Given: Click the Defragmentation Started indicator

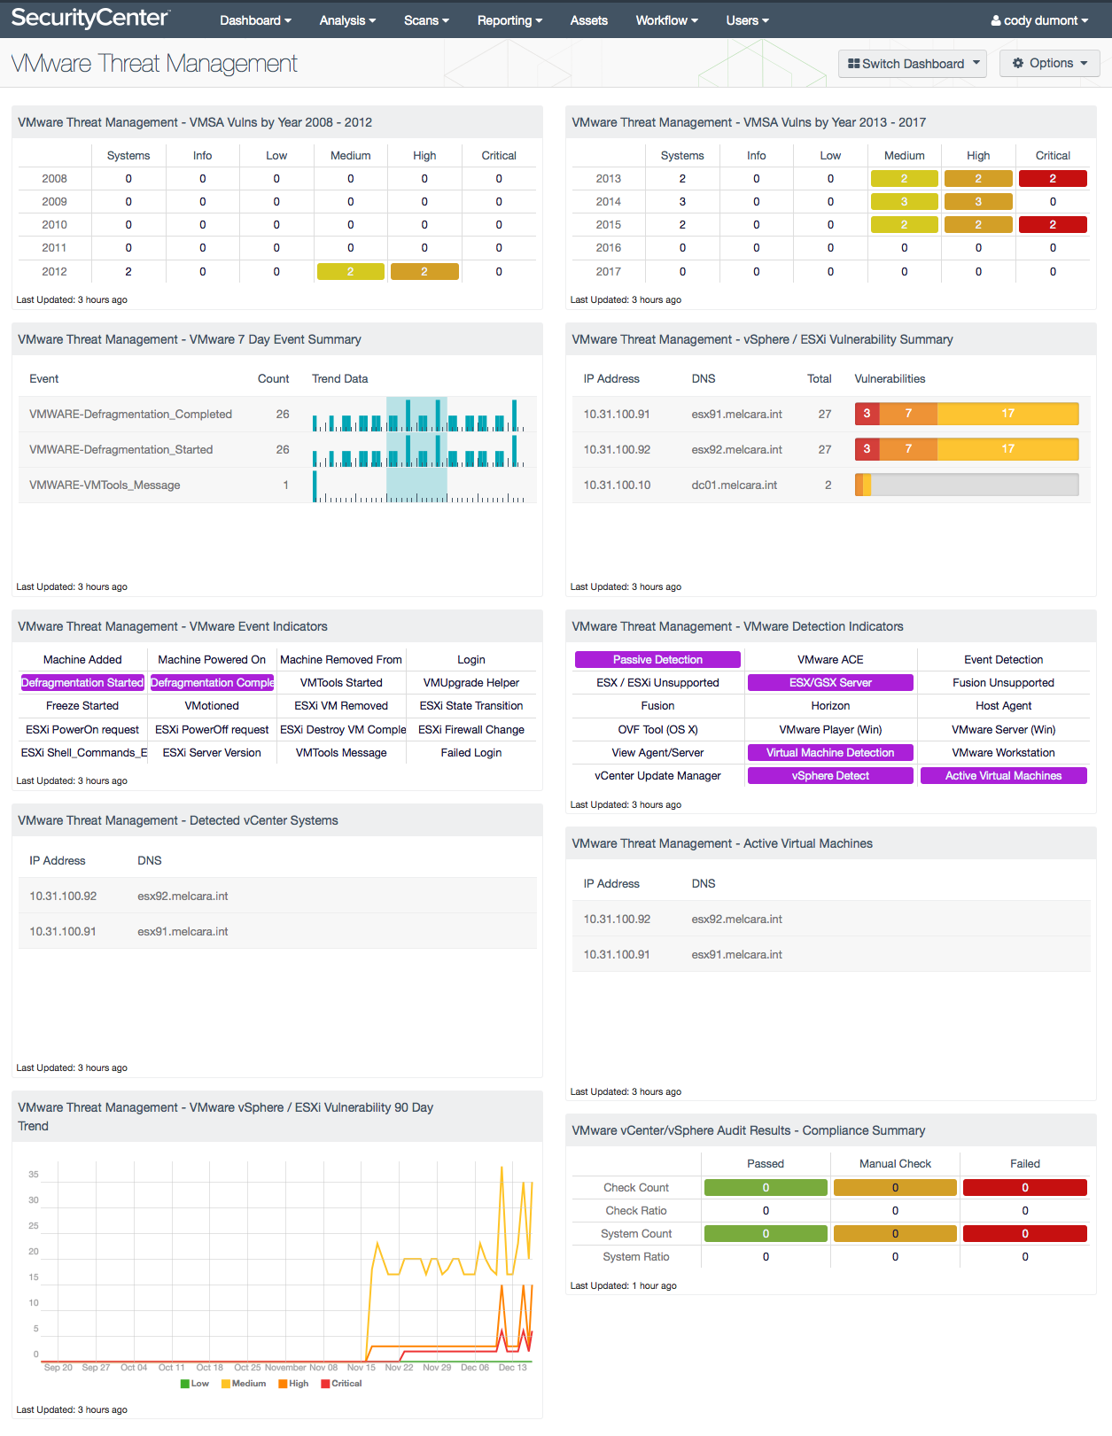Looking at the screenshot, I should tap(82, 683).
